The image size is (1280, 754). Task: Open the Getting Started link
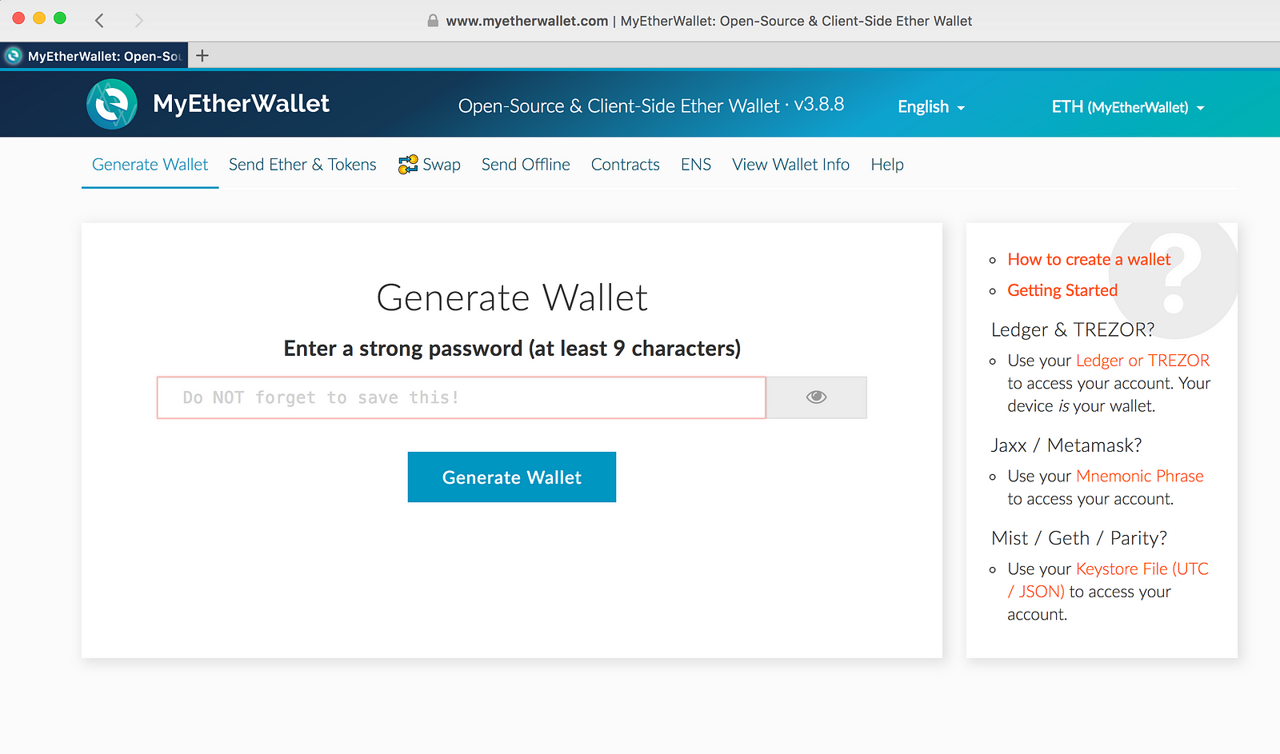1062,290
